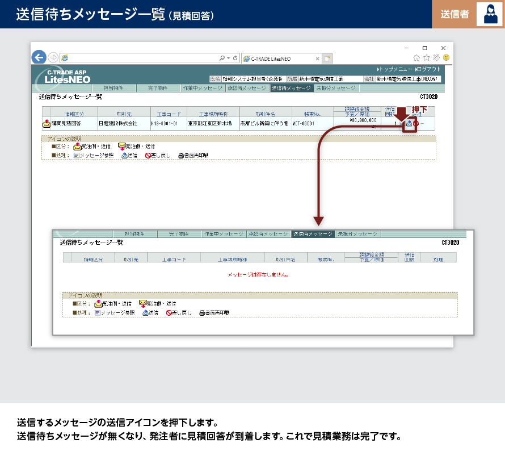Open a new browser tab button

(327, 58)
